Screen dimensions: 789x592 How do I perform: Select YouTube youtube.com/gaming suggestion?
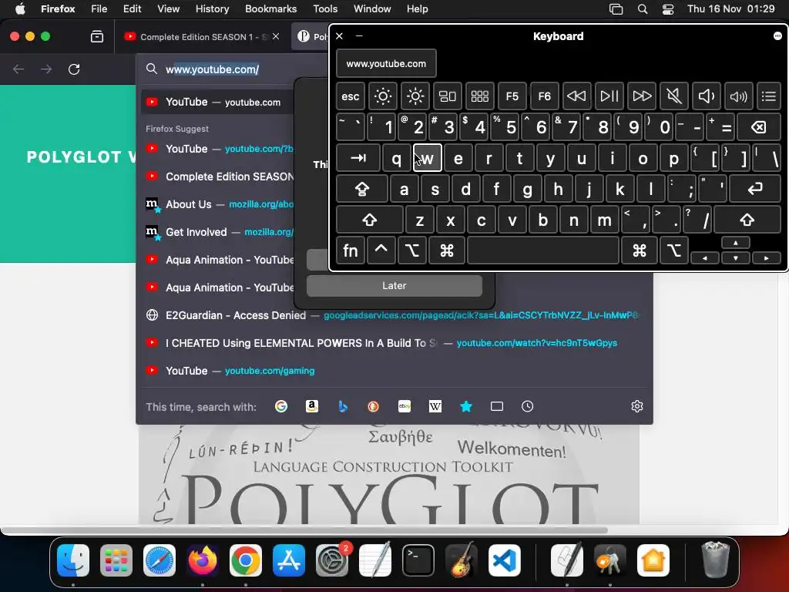point(394,371)
